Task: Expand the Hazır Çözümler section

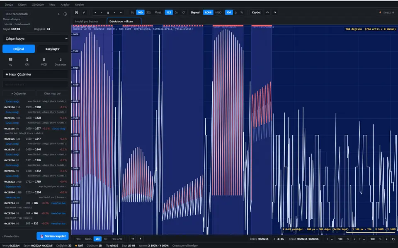Action: click(36, 74)
